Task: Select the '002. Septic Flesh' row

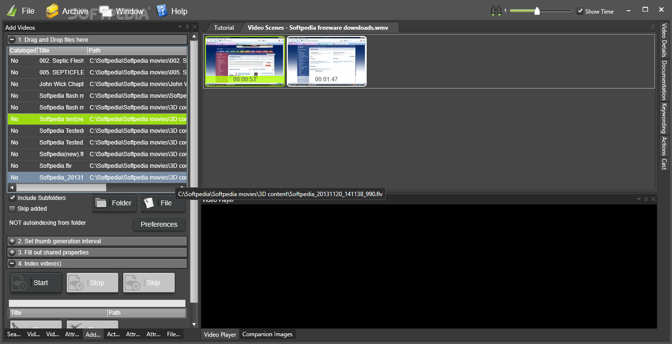Action: (x=97, y=61)
